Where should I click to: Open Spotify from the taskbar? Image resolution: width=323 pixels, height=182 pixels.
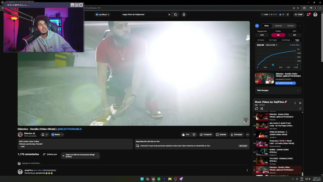coord(159,179)
